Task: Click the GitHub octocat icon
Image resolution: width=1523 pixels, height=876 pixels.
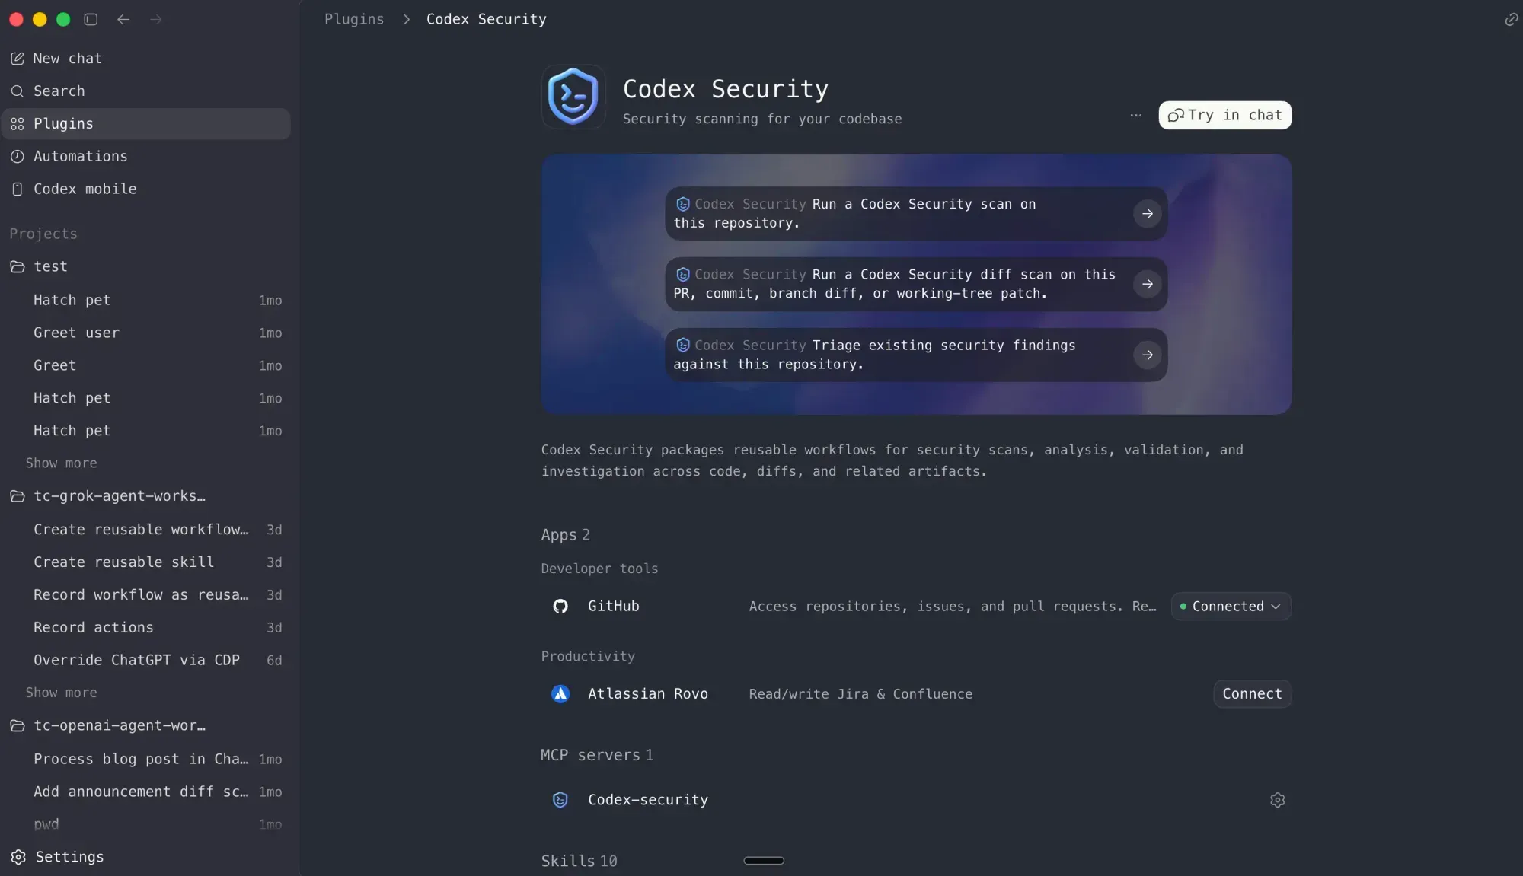Action: tap(560, 607)
